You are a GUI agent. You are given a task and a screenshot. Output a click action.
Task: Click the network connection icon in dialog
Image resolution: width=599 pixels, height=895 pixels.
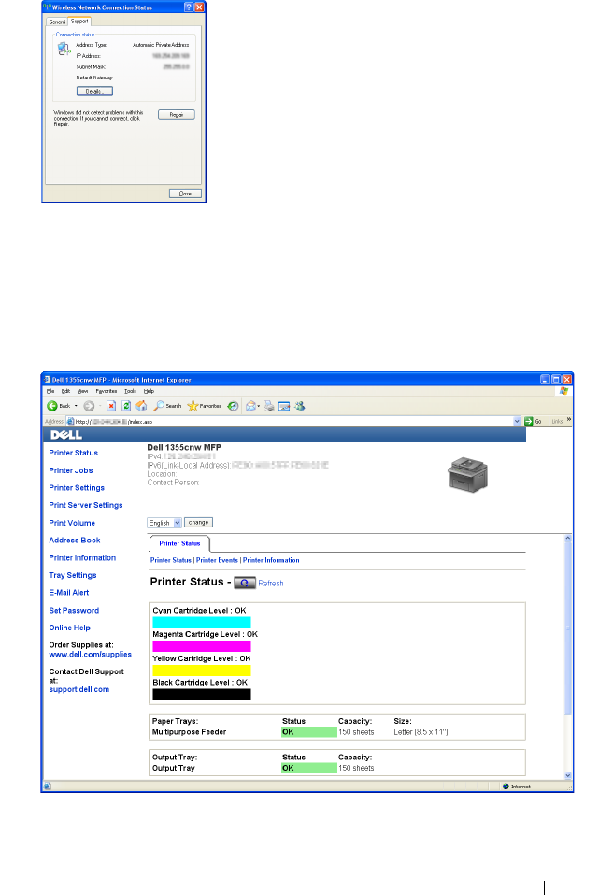tap(64, 49)
